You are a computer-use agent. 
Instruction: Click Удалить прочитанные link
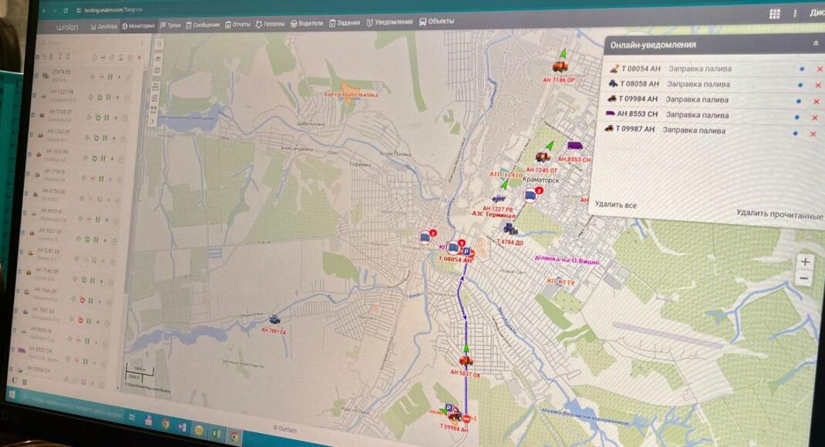coord(780,214)
